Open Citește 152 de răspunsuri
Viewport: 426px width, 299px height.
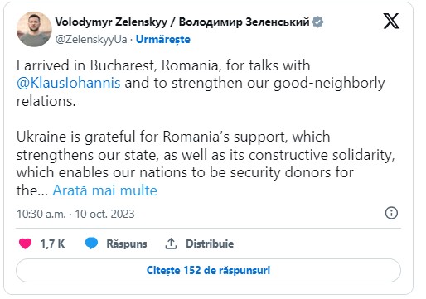pos(208,270)
